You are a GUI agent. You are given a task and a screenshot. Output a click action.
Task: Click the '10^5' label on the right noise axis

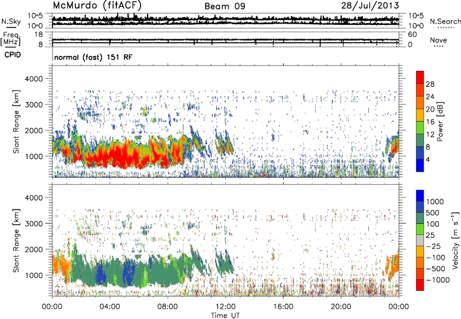tap(416, 16)
